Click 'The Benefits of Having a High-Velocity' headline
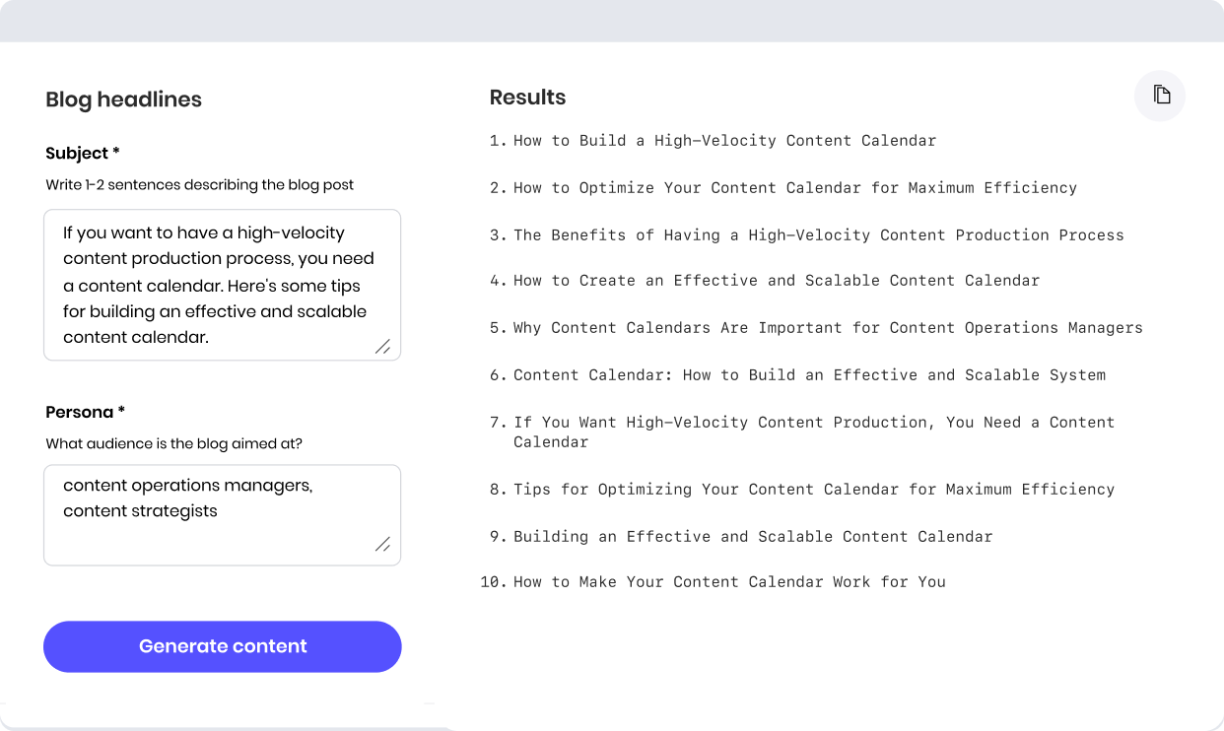 (818, 235)
